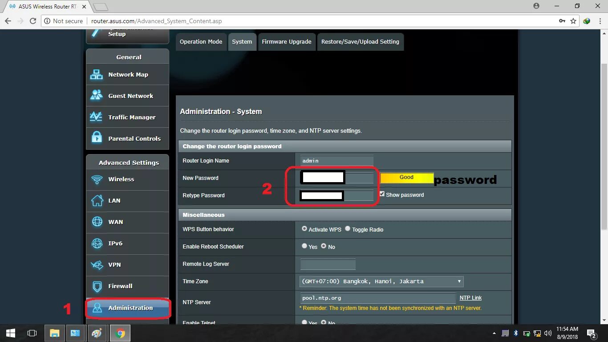Viewport: 608px width, 342px height.
Task: Toggle the Show password checkbox
Action: (382, 194)
